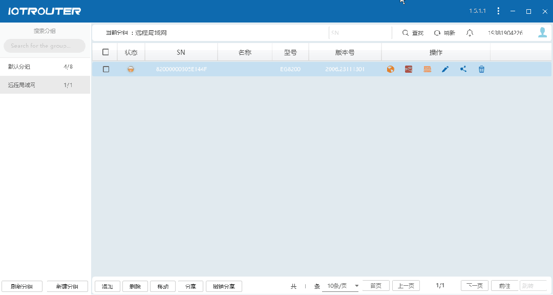This screenshot has height=295, width=553.
Task: Click the 微信分享 WeChat share button
Action: (x=223, y=286)
